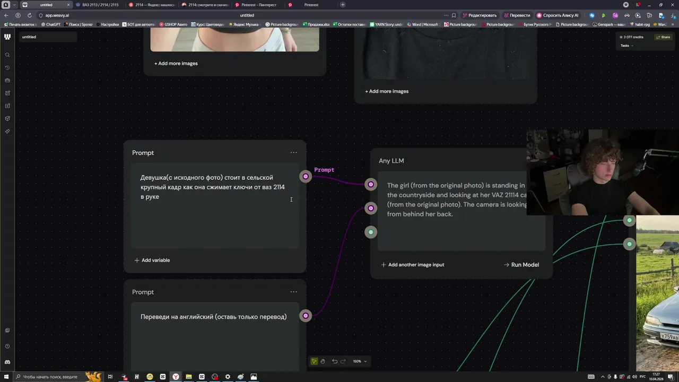This screenshot has height=382, width=679.
Task: Open Yandex Browser from taskbar
Action: point(176,377)
